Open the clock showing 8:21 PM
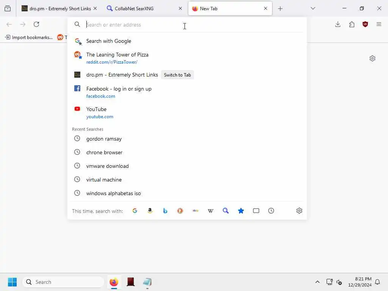The width and height of the screenshot is (388, 291). (360, 282)
